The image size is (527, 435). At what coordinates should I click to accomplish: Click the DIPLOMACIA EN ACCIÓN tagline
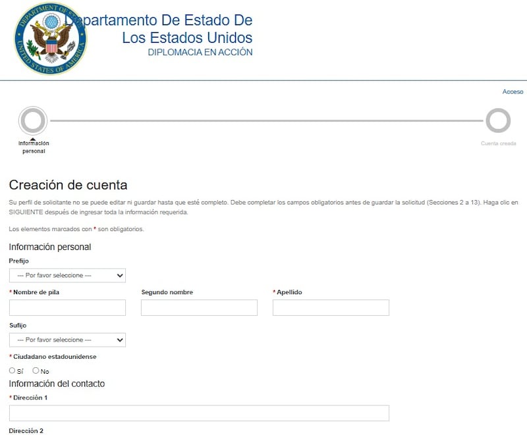(x=200, y=53)
